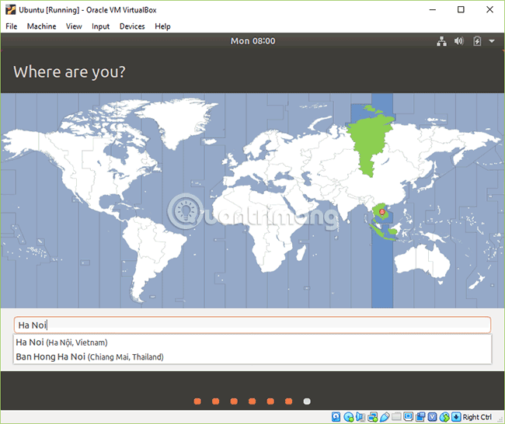The width and height of the screenshot is (505, 424).
Task: Open the network adapters status icon
Action: pyautogui.click(x=373, y=417)
